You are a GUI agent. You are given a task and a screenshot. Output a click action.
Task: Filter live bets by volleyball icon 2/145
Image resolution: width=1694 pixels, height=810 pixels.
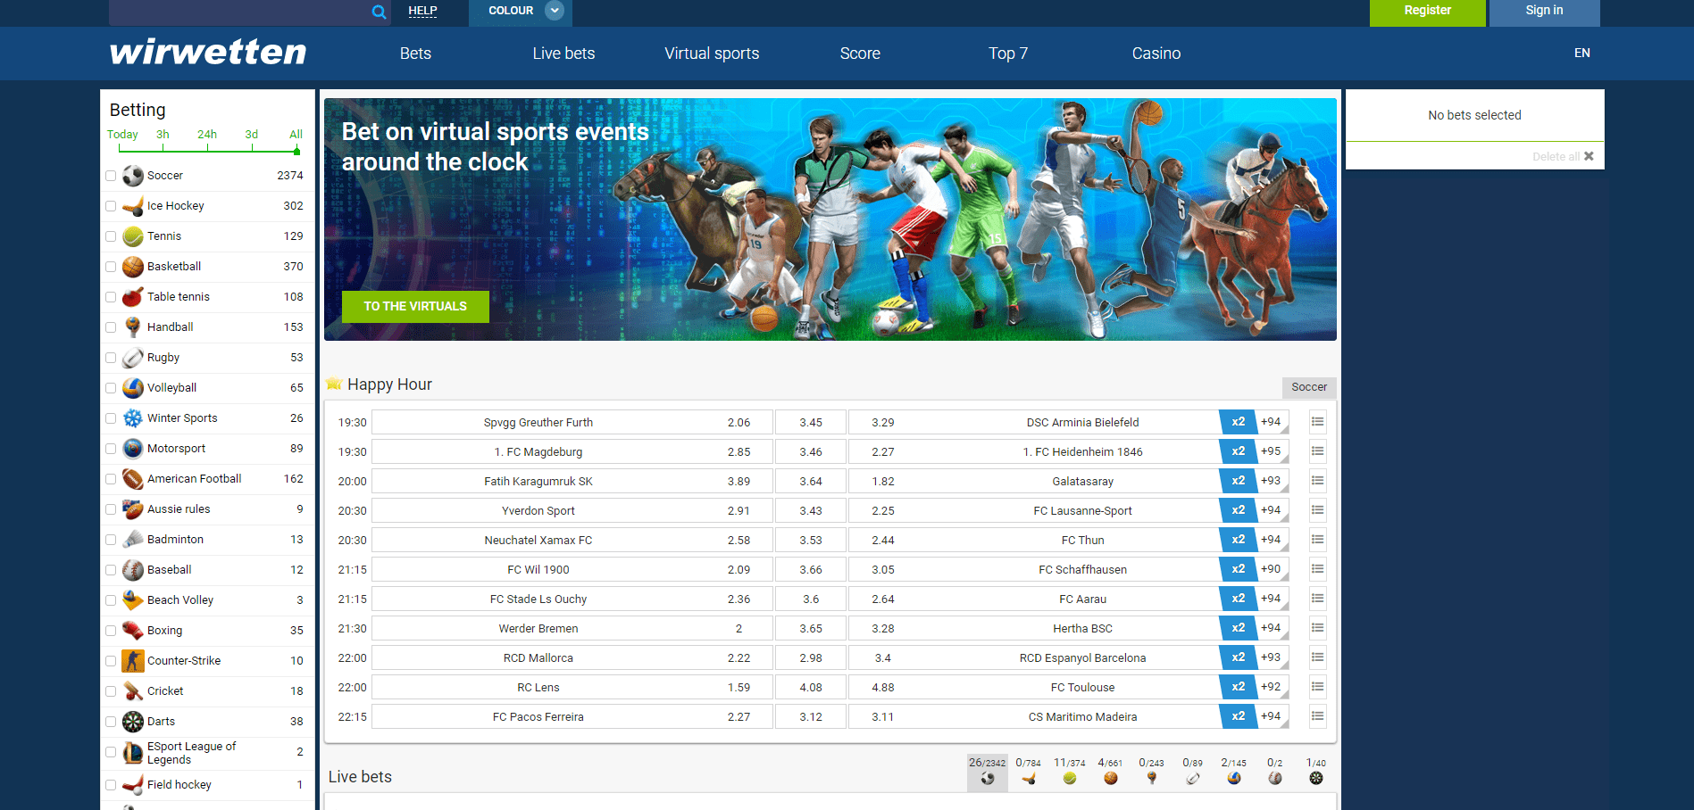click(1233, 773)
